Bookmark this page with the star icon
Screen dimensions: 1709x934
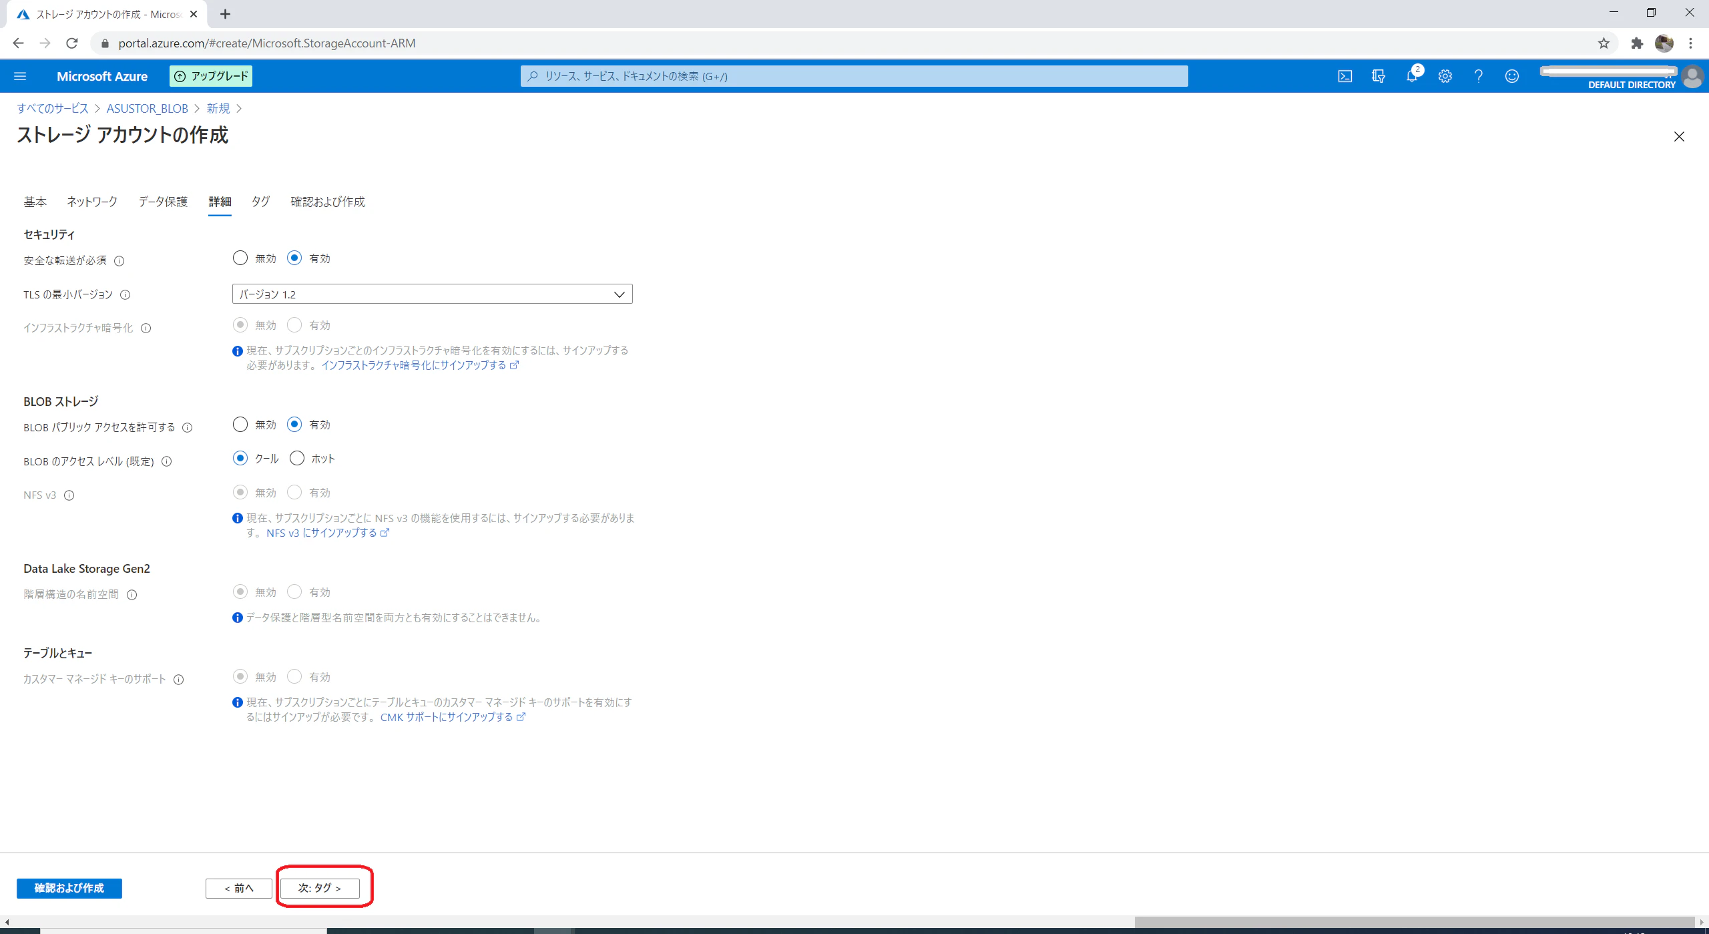[x=1604, y=43]
